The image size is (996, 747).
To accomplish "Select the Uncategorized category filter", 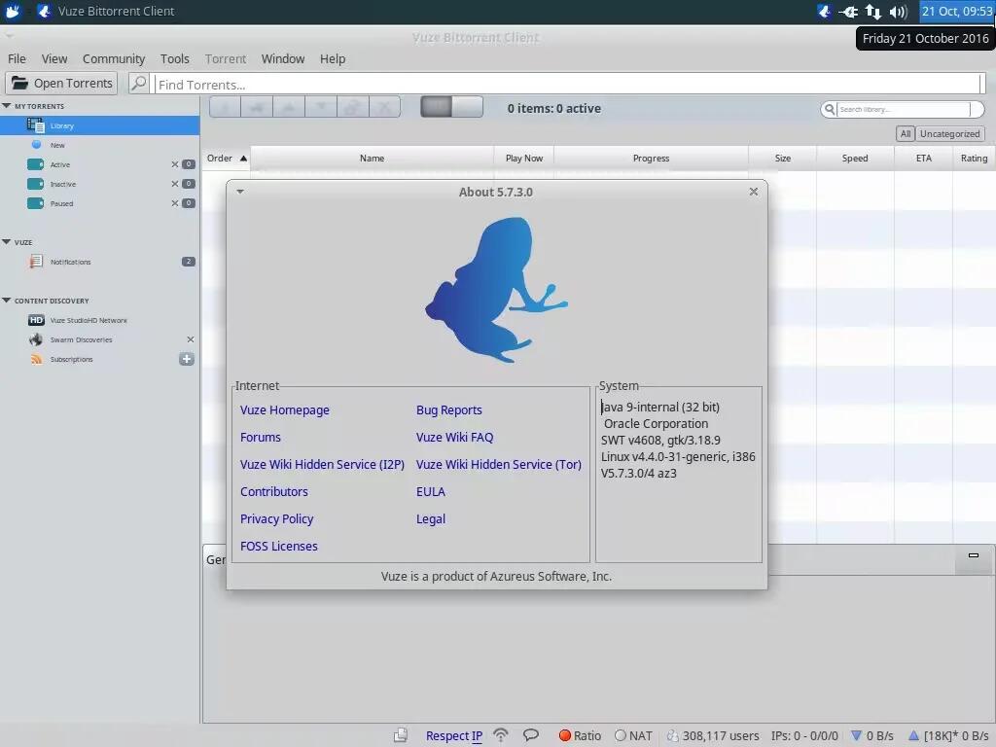I will click(949, 134).
